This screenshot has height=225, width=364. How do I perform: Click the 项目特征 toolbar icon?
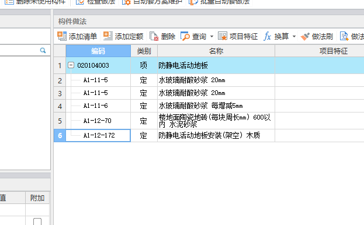(x=223, y=36)
